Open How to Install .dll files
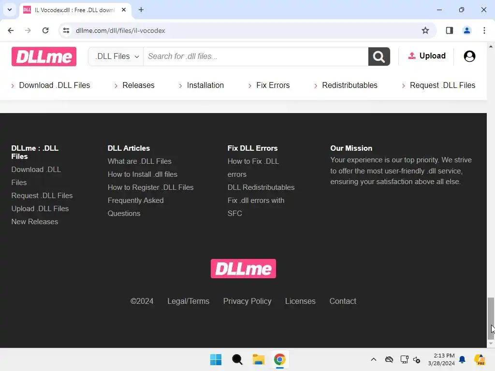 (143, 174)
